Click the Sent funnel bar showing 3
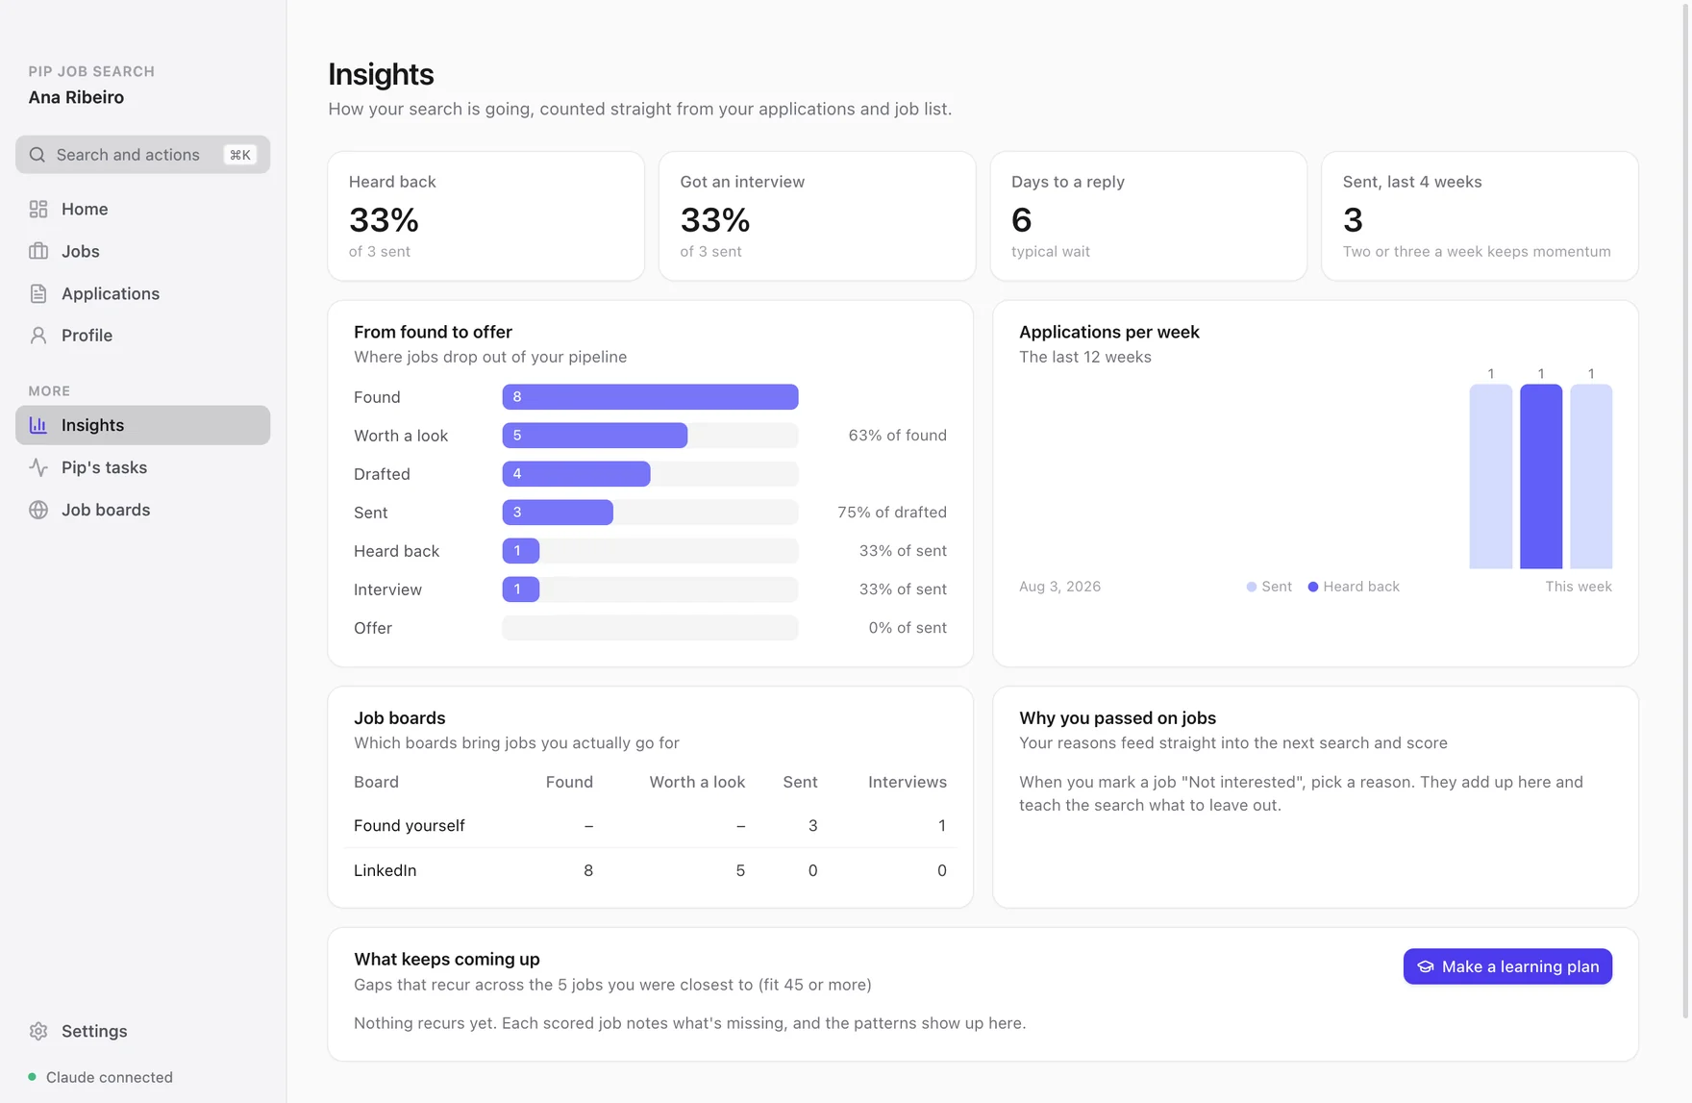Screen dimensions: 1692x1103 pos(558,513)
